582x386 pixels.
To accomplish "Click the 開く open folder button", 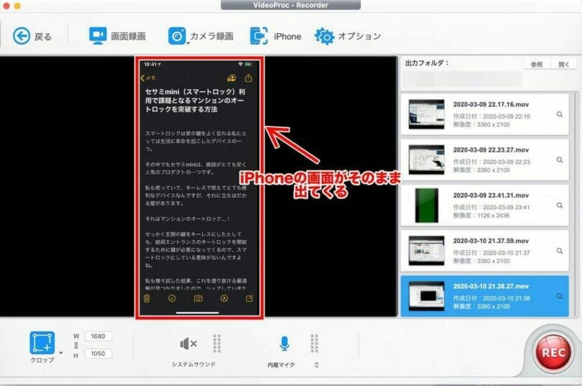I will tap(563, 64).
